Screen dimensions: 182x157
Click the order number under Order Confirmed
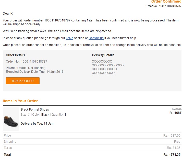tap(163, 6)
